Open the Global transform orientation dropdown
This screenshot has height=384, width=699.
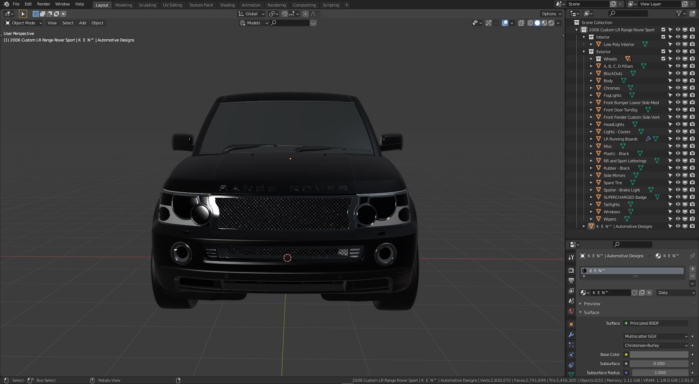[x=251, y=14]
